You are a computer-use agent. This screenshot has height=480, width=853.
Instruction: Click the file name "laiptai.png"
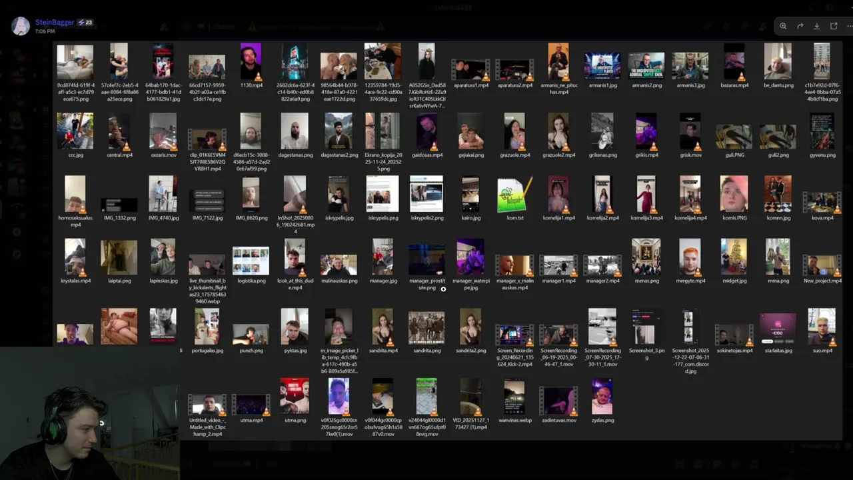tap(119, 281)
